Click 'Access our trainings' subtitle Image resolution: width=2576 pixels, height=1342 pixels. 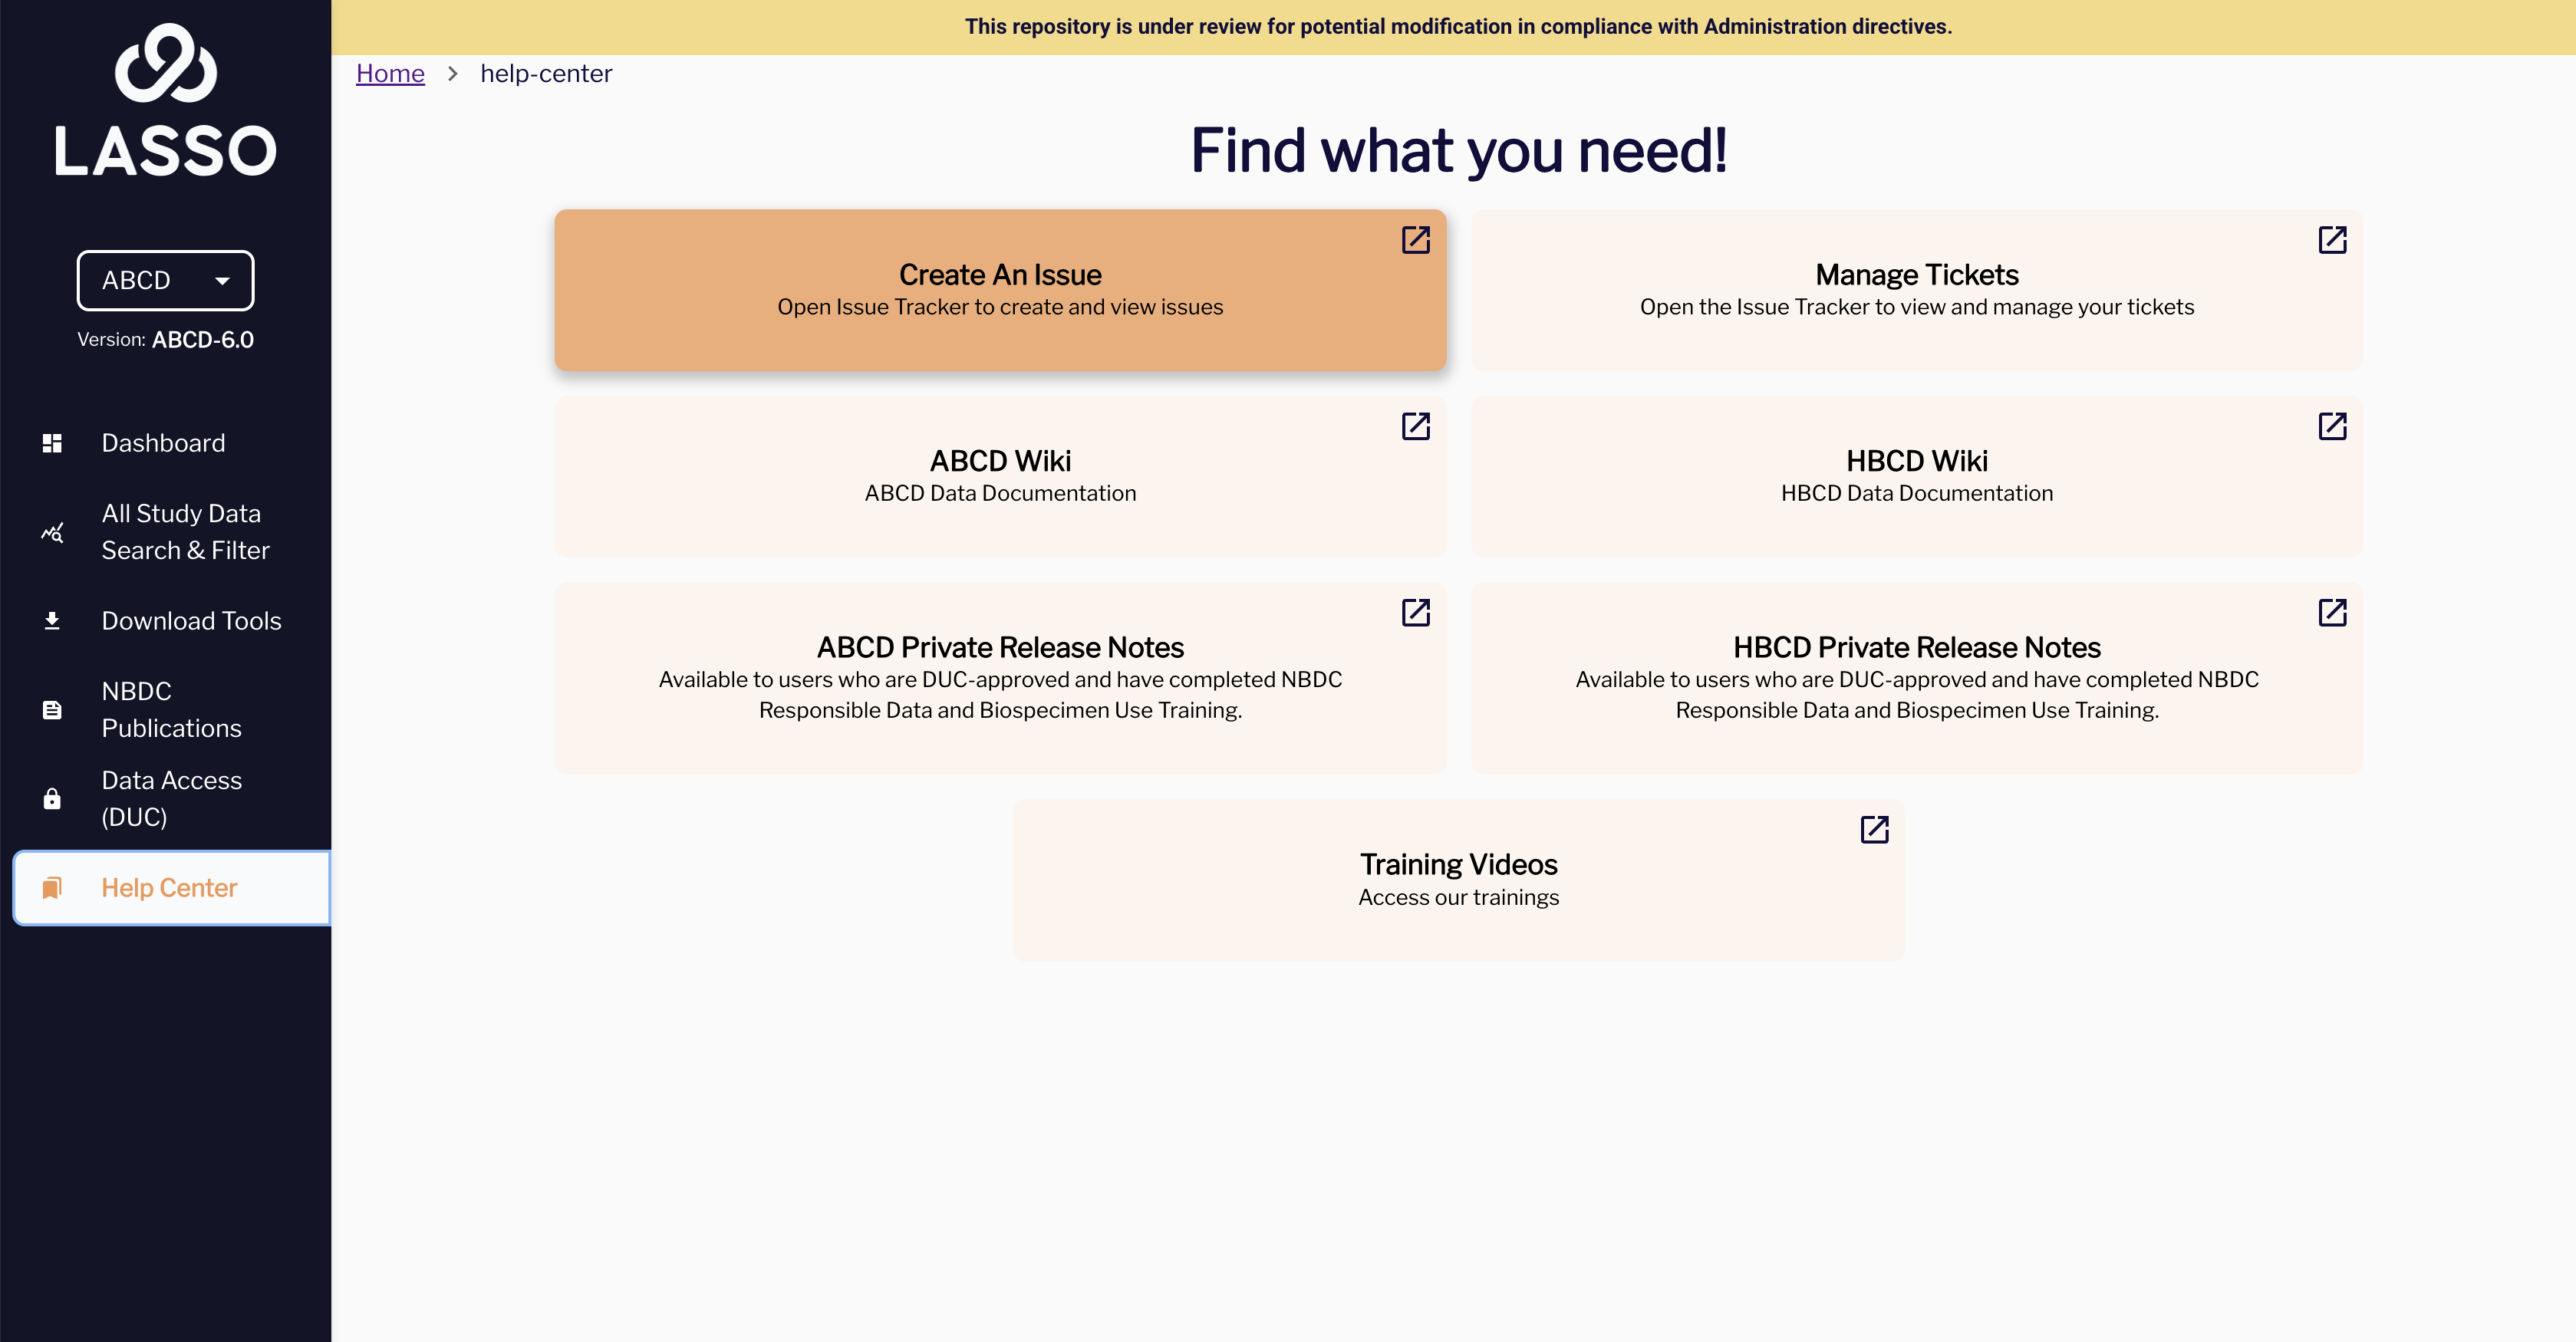pyautogui.click(x=1458, y=897)
